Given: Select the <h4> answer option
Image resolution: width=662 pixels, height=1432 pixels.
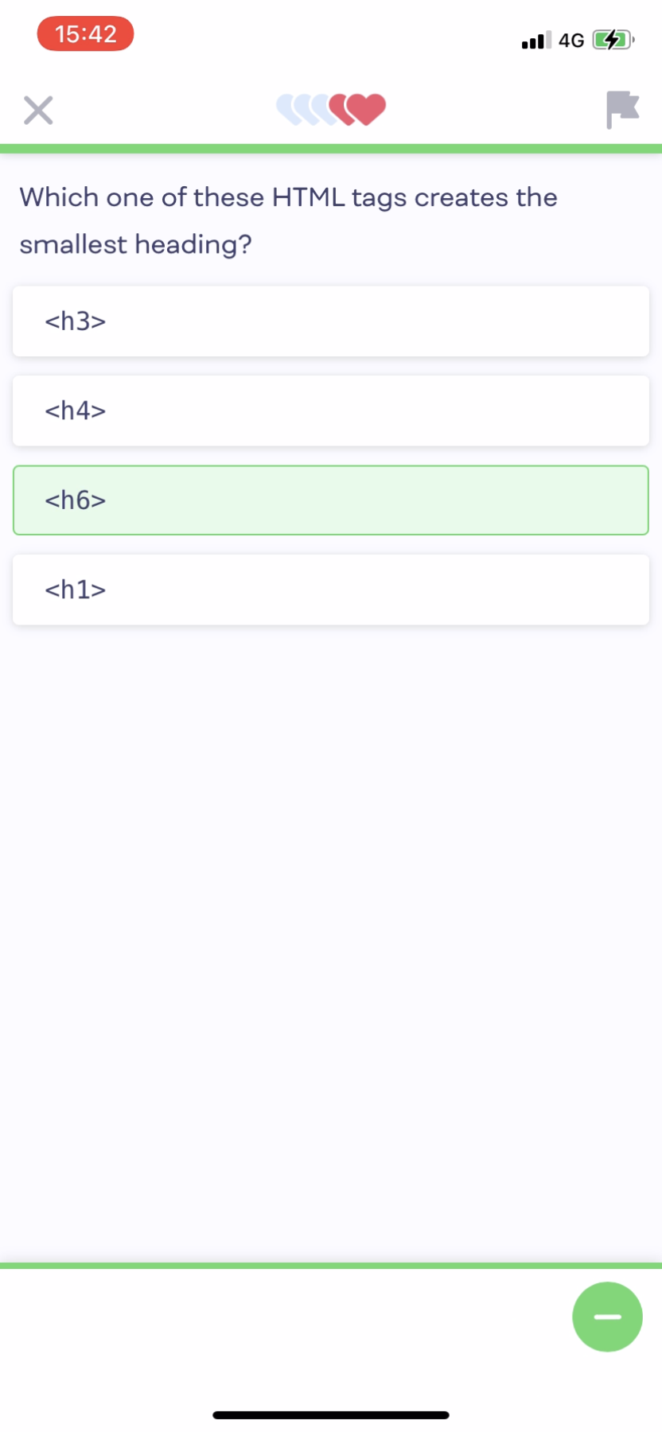Looking at the screenshot, I should pyautogui.click(x=331, y=411).
